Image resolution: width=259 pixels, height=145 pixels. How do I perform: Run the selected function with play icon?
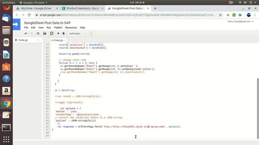(58, 33)
